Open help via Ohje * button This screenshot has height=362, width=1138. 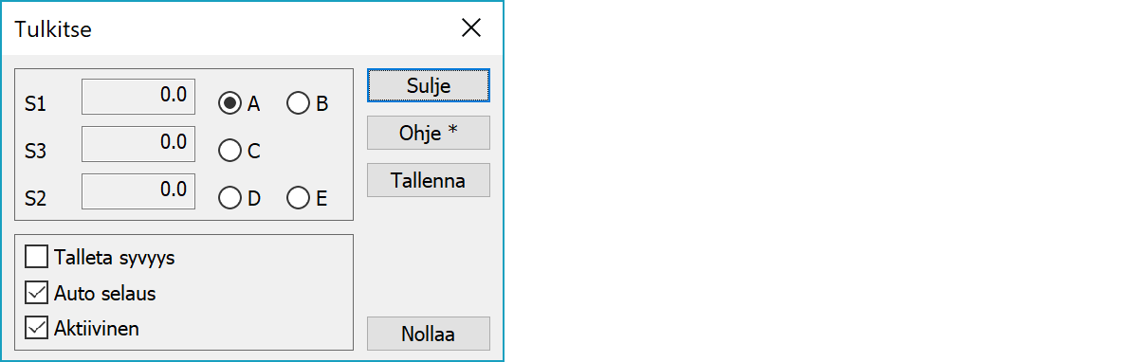click(x=429, y=133)
